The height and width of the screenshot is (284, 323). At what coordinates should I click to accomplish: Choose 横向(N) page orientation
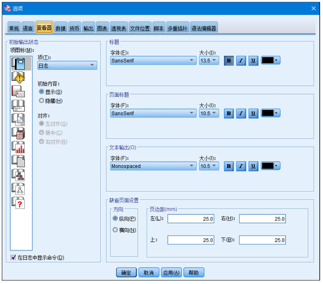click(115, 230)
